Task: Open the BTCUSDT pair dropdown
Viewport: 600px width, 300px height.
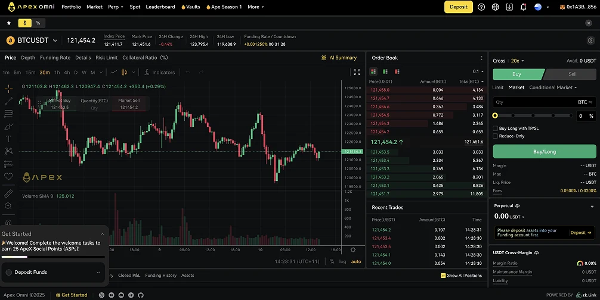Action: tap(55, 40)
